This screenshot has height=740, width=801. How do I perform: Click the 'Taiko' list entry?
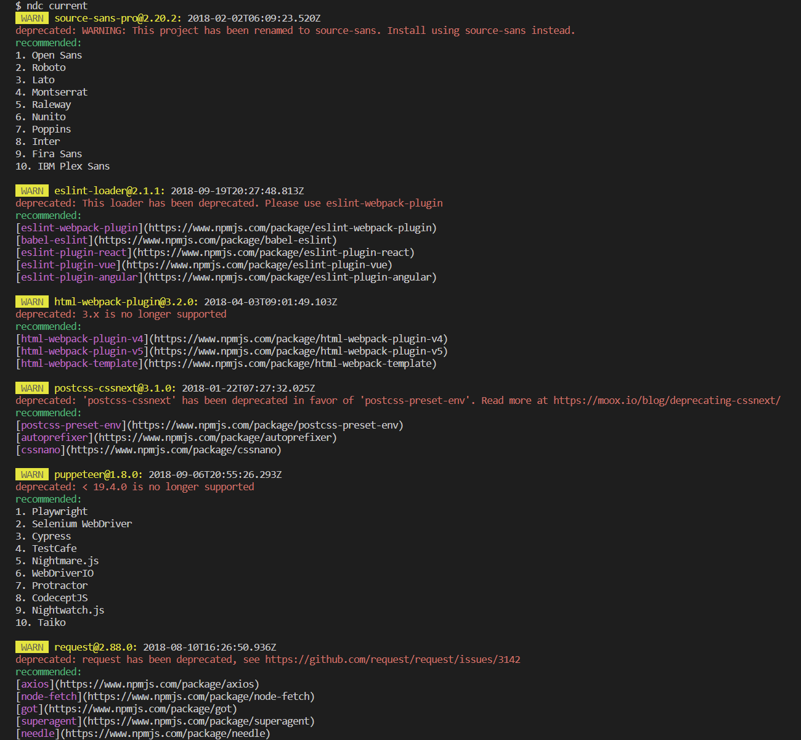click(52, 623)
